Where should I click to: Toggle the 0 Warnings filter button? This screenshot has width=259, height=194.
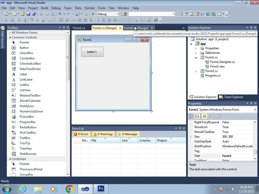pos(103,134)
